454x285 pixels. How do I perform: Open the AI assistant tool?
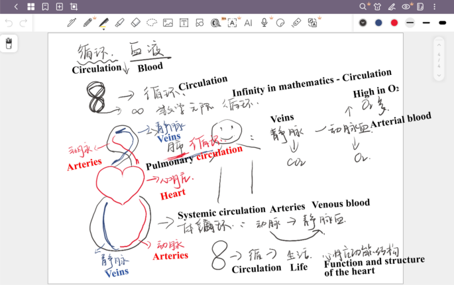(x=248, y=23)
